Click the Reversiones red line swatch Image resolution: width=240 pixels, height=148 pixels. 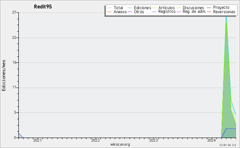click(209, 12)
